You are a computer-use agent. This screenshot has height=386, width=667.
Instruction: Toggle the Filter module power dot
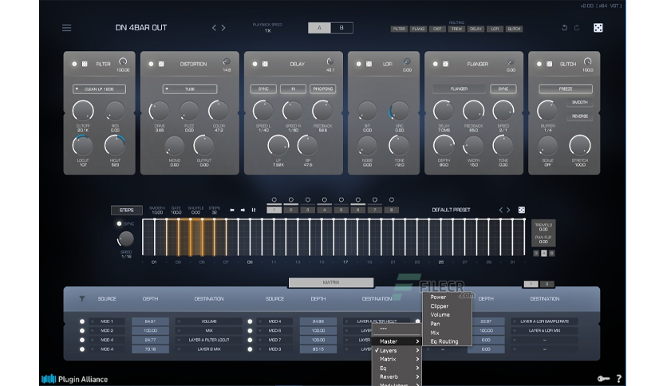74,64
